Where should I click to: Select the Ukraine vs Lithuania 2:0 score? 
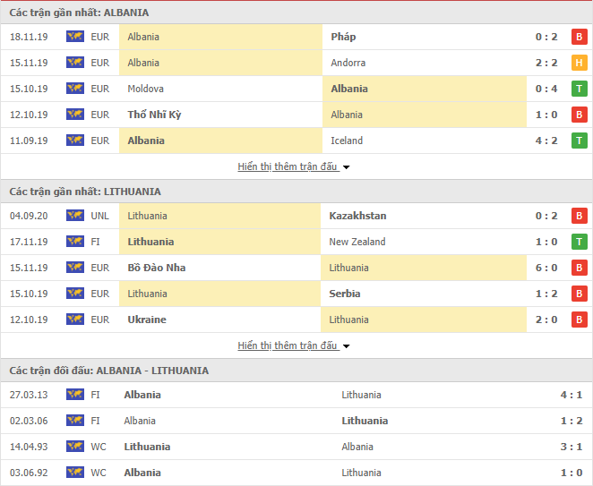coord(546,320)
